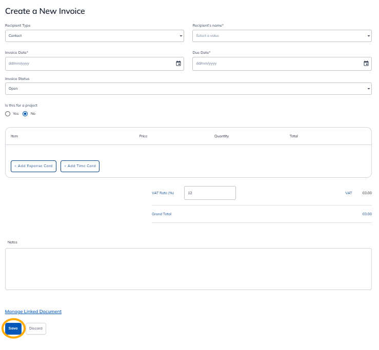Image resolution: width=379 pixels, height=350 pixels.
Task: Select the No radio button for project
Action: coord(25,113)
